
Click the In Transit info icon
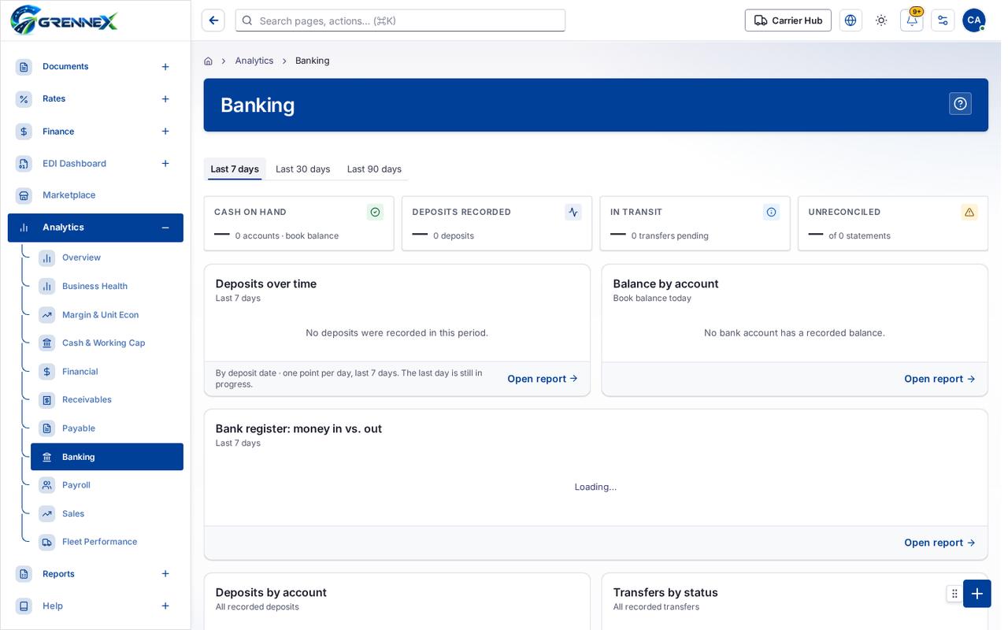click(772, 212)
